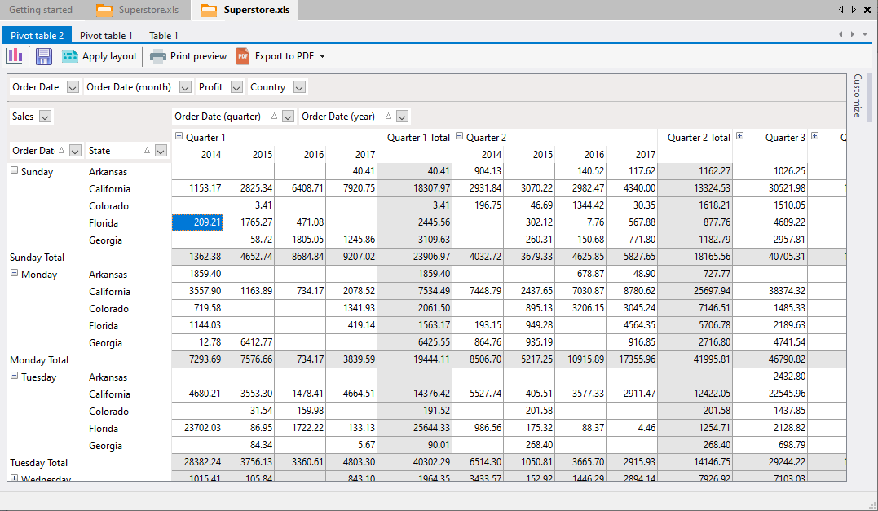Click the save floppy disk icon
This screenshot has width=878, height=511.
coord(44,56)
